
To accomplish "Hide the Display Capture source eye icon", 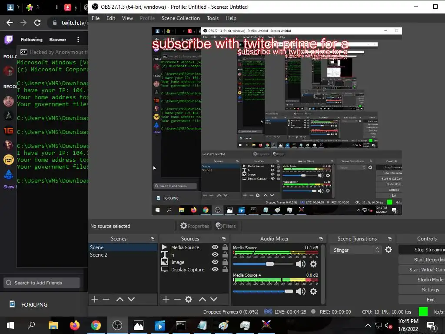I will [x=215, y=270].
